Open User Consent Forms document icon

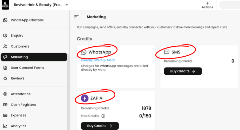tap(5, 68)
